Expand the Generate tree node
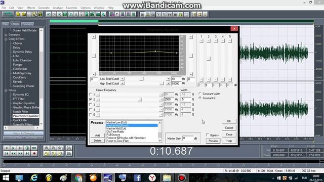Screen dimensions: 324x182 [x=6, y=35]
